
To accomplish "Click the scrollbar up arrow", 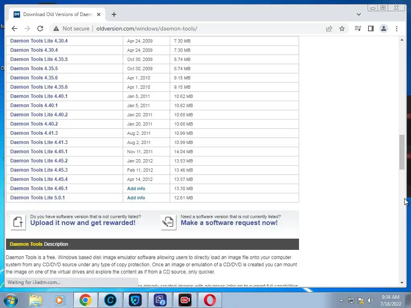I will 402,40.
